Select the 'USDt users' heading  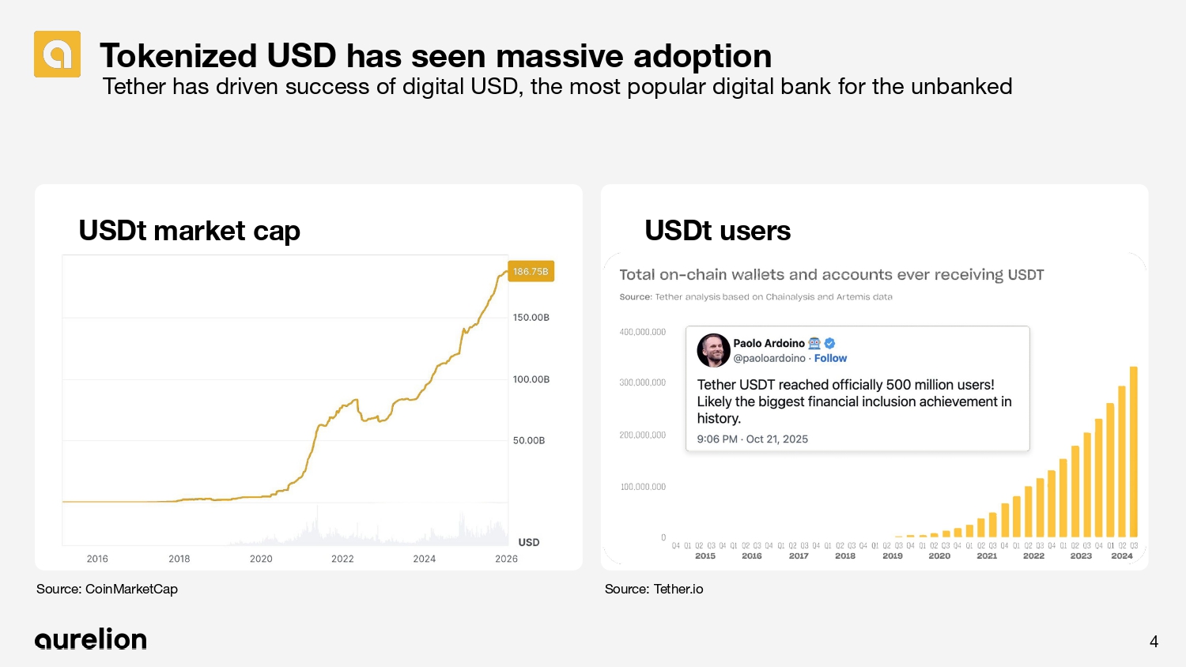tap(717, 231)
